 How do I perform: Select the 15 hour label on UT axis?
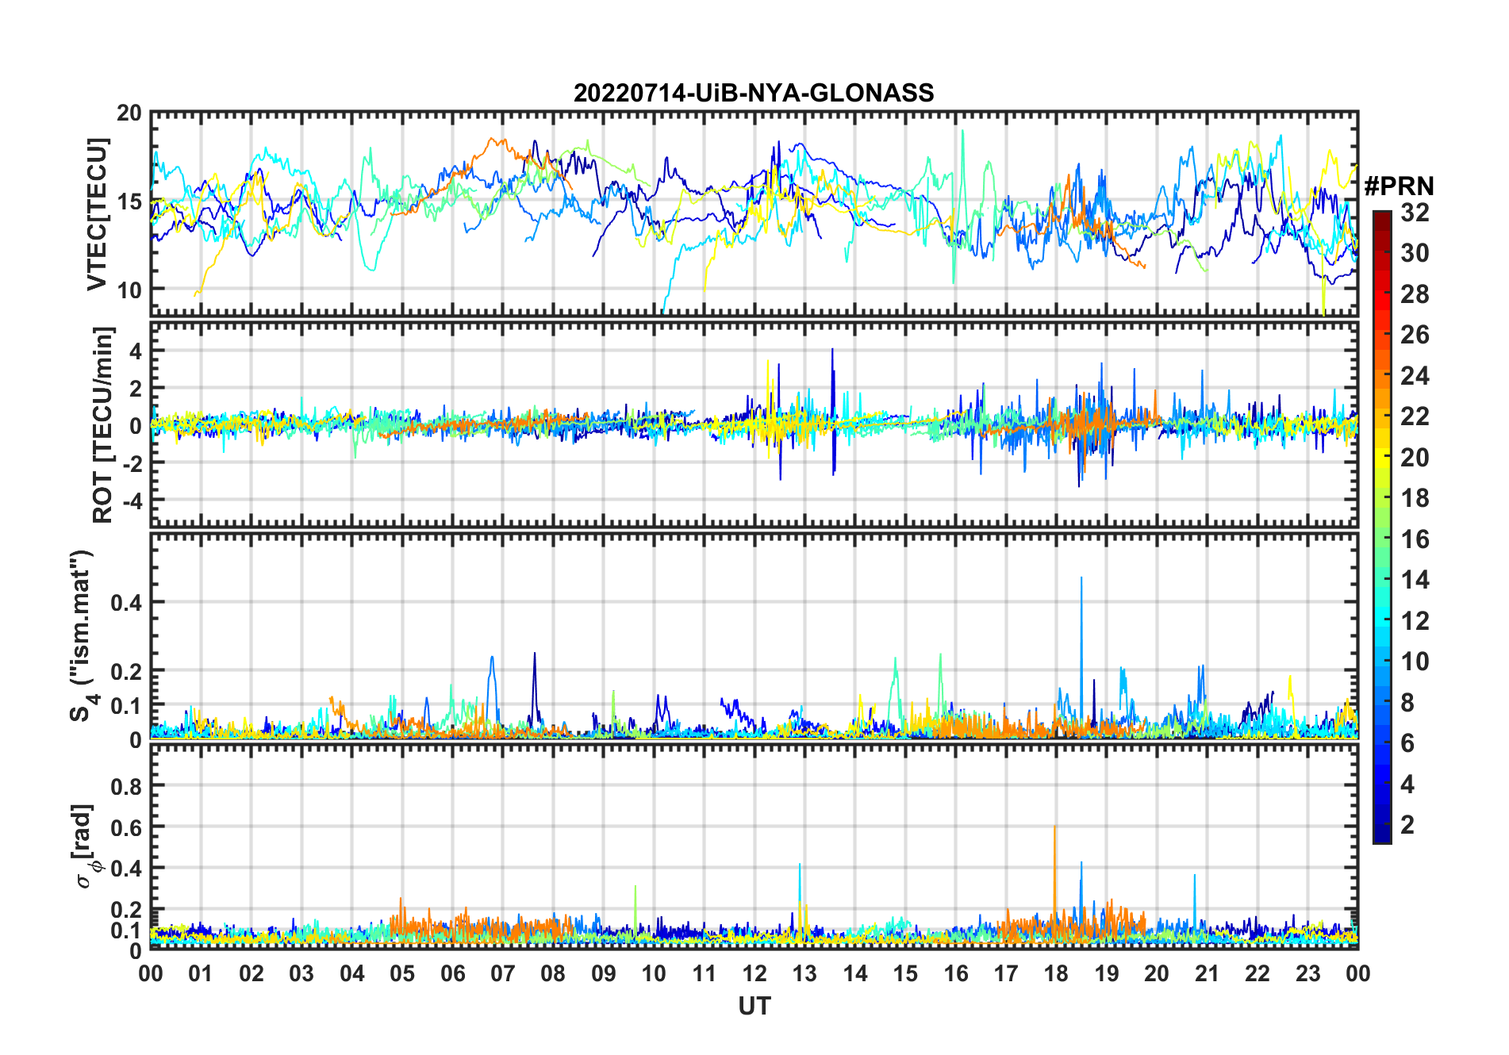pos(905,974)
